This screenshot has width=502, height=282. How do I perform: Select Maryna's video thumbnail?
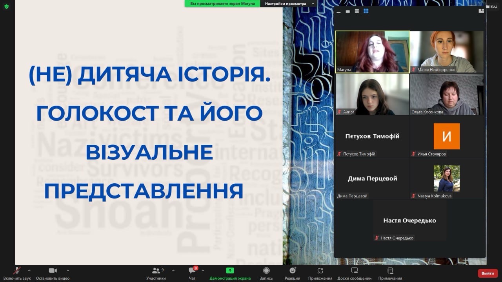372,52
